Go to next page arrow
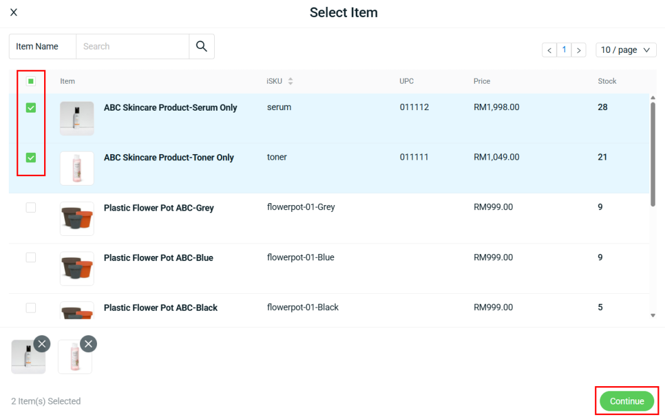The width and height of the screenshot is (665, 417). (579, 50)
